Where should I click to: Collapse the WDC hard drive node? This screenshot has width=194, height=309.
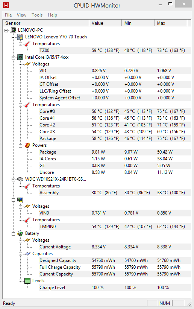[13, 180]
